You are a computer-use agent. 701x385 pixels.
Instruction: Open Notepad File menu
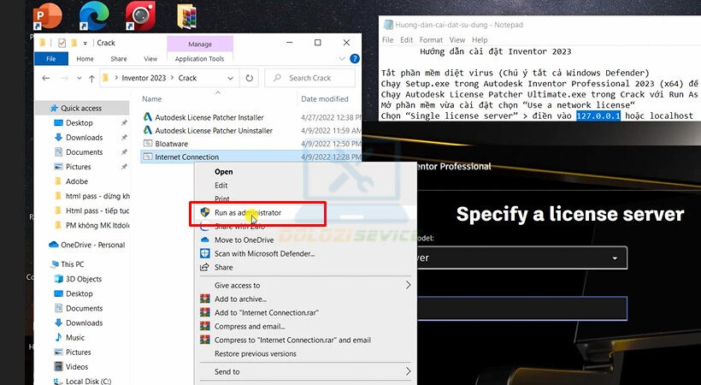tap(387, 40)
